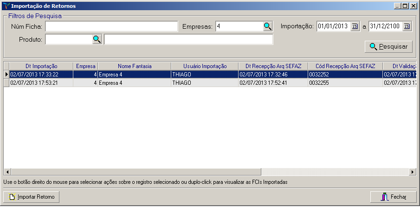Click the Empresas input field

tap(239, 26)
